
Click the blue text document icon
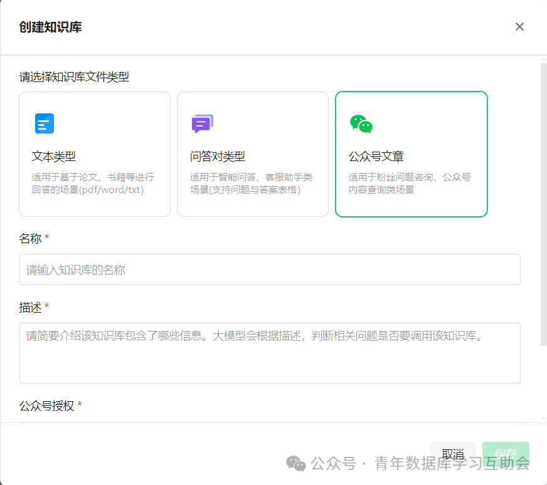tap(45, 123)
